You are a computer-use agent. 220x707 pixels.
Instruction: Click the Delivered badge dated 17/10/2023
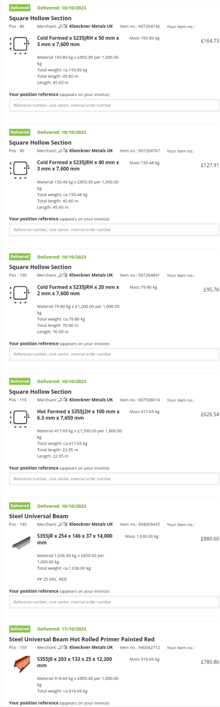[20, 629]
